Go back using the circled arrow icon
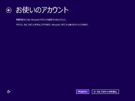Viewport: 135px width, 101px height. point(9,10)
